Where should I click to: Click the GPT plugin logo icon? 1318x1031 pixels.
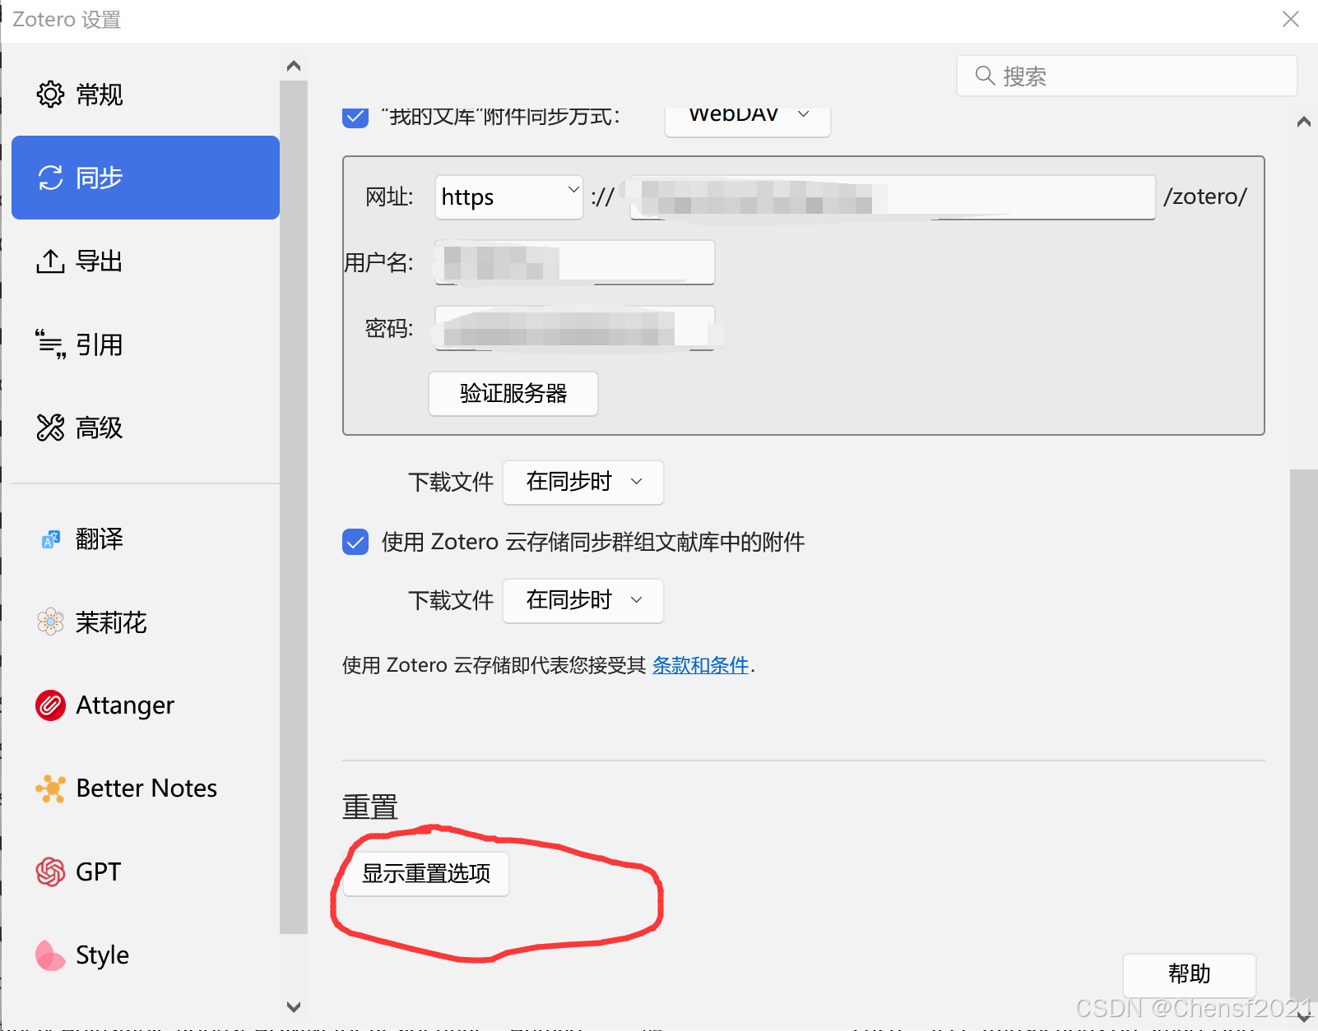(x=50, y=871)
